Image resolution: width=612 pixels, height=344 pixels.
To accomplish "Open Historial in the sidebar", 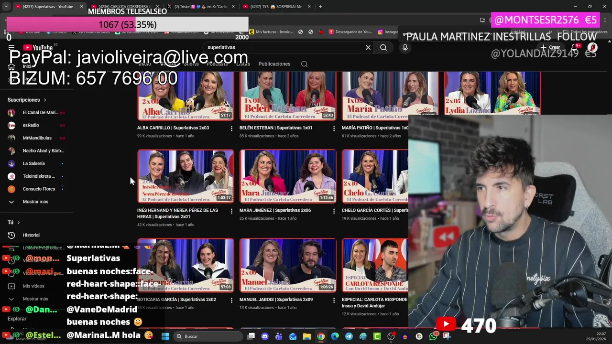I will click(x=31, y=235).
